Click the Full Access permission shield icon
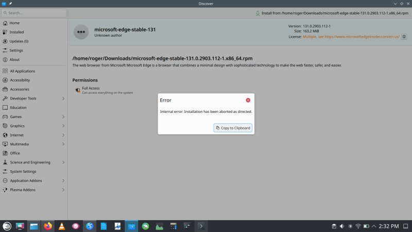412x232 pixels. 78,90
